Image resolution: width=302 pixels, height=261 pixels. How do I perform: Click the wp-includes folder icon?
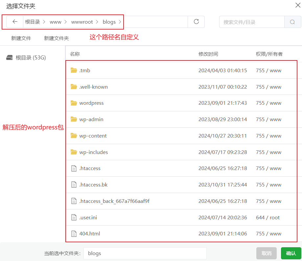pyautogui.click(x=74, y=152)
